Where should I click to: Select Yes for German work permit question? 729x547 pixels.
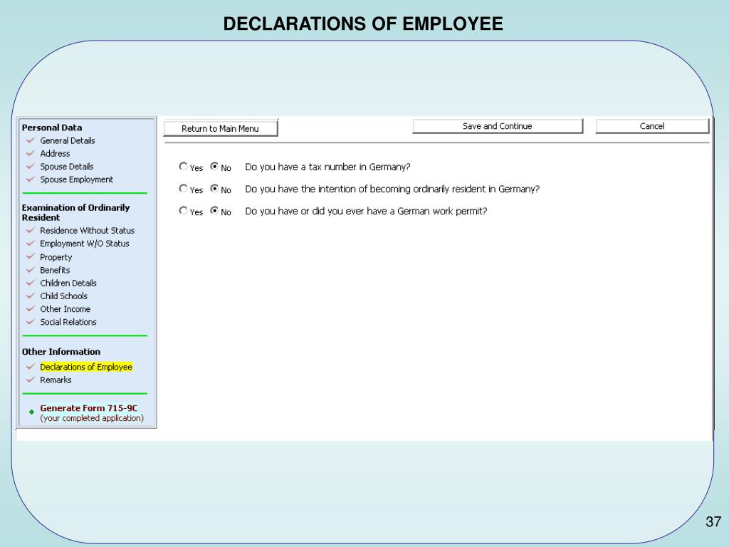point(183,210)
